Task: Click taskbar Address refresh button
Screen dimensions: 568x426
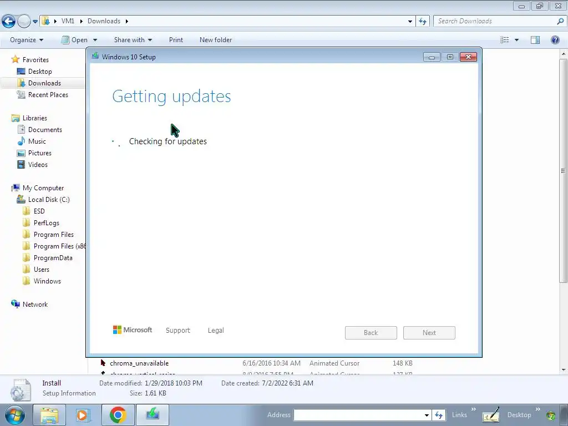Action: point(439,415)
